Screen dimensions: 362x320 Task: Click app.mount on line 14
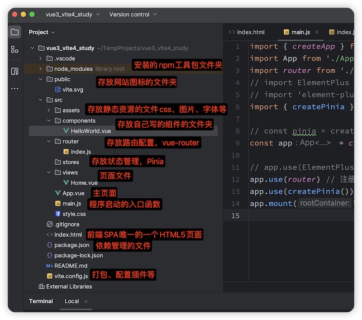point(271,203)
